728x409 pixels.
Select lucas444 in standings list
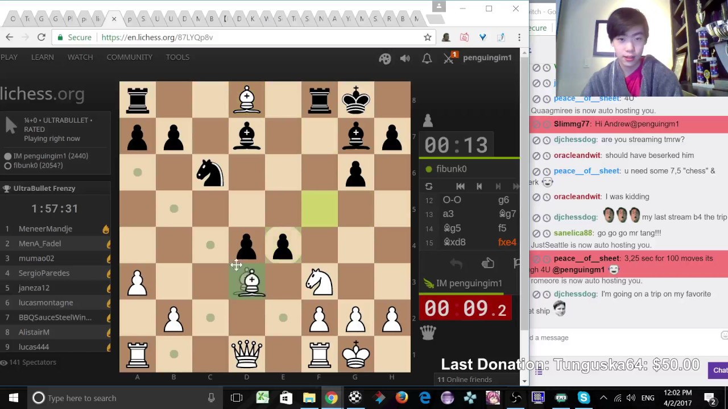pos(34,347)
